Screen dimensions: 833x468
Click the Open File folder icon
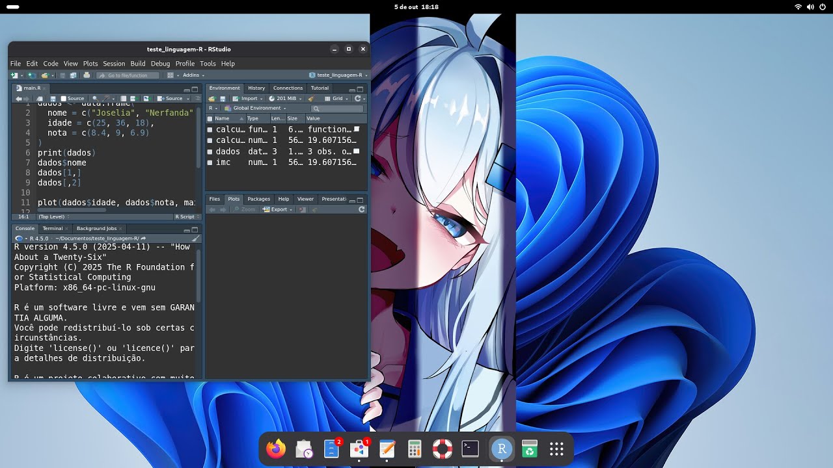[45, 75]
